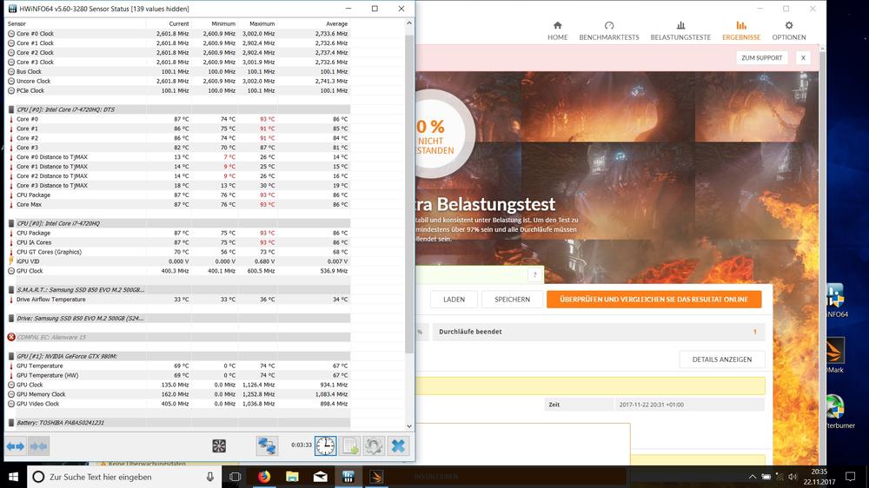Image resolution: width=869 pixels, height=488 pixels.
Task: Go to the Optionen tab
Action: pos(789,31)
